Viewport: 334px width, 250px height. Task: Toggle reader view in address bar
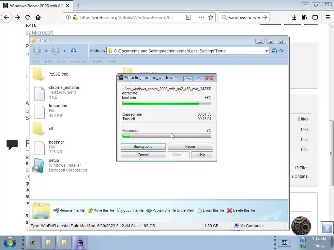188,18
